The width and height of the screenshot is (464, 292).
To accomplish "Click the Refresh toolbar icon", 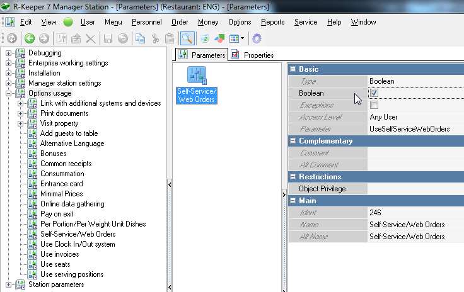I will point(12,38).
